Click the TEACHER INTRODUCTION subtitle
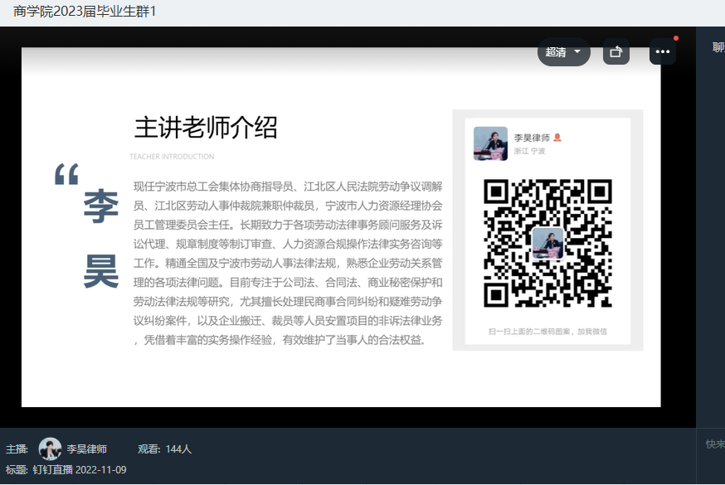 (172, 157)
